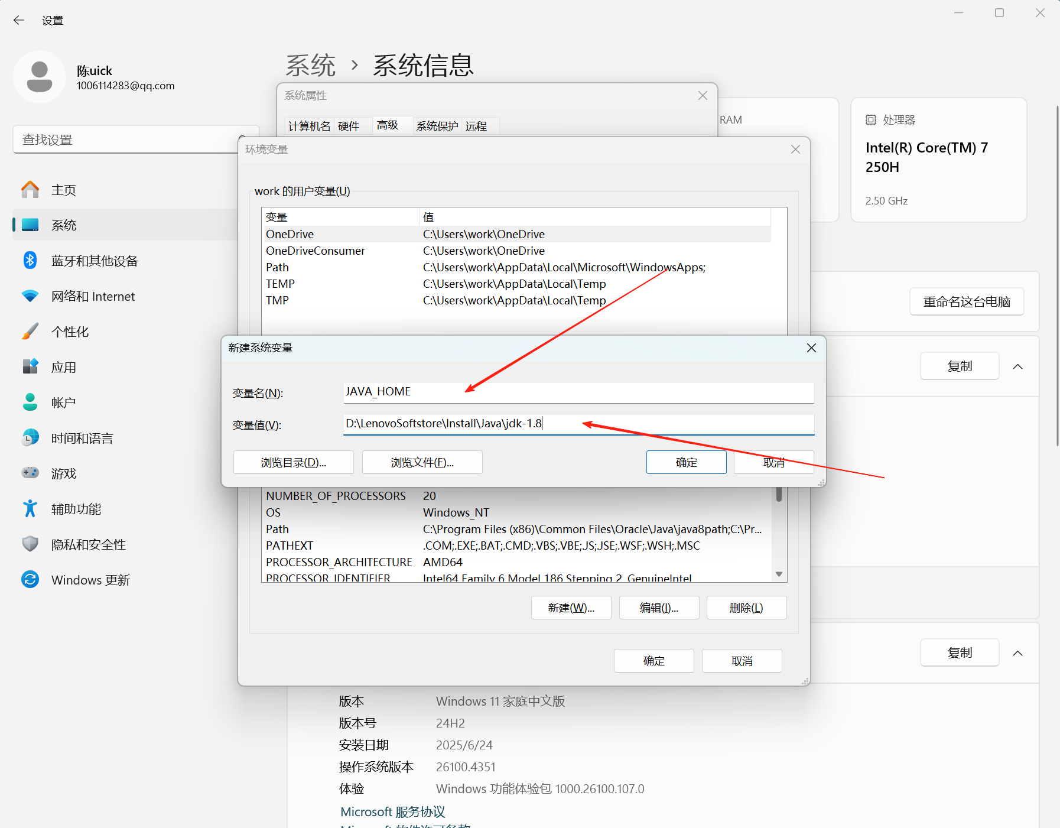This screenshot has height=828, width=1060.
Task: Collapse the upper 复制 device info section
Action: pos(1017,366)
